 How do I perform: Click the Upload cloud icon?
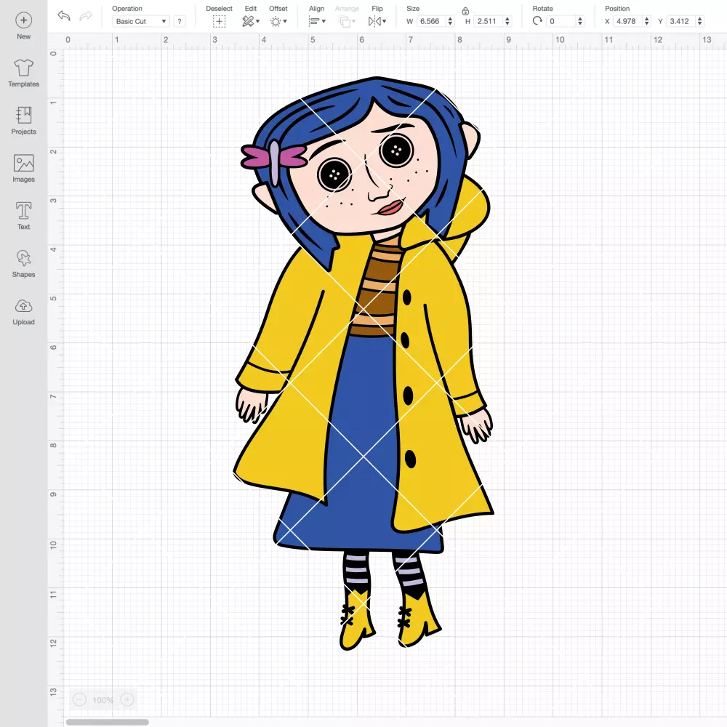(x=24, y=306)
